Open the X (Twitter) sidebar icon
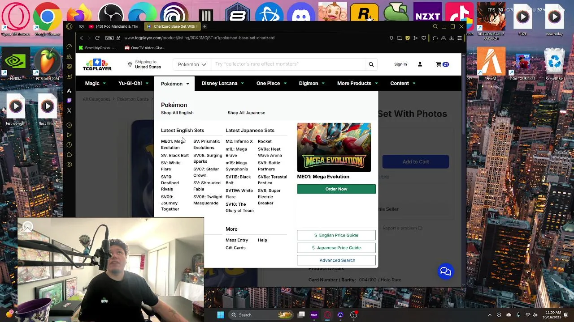Image resolution: width=574 pixels, height=322 pixels. [x=69, y=110]
